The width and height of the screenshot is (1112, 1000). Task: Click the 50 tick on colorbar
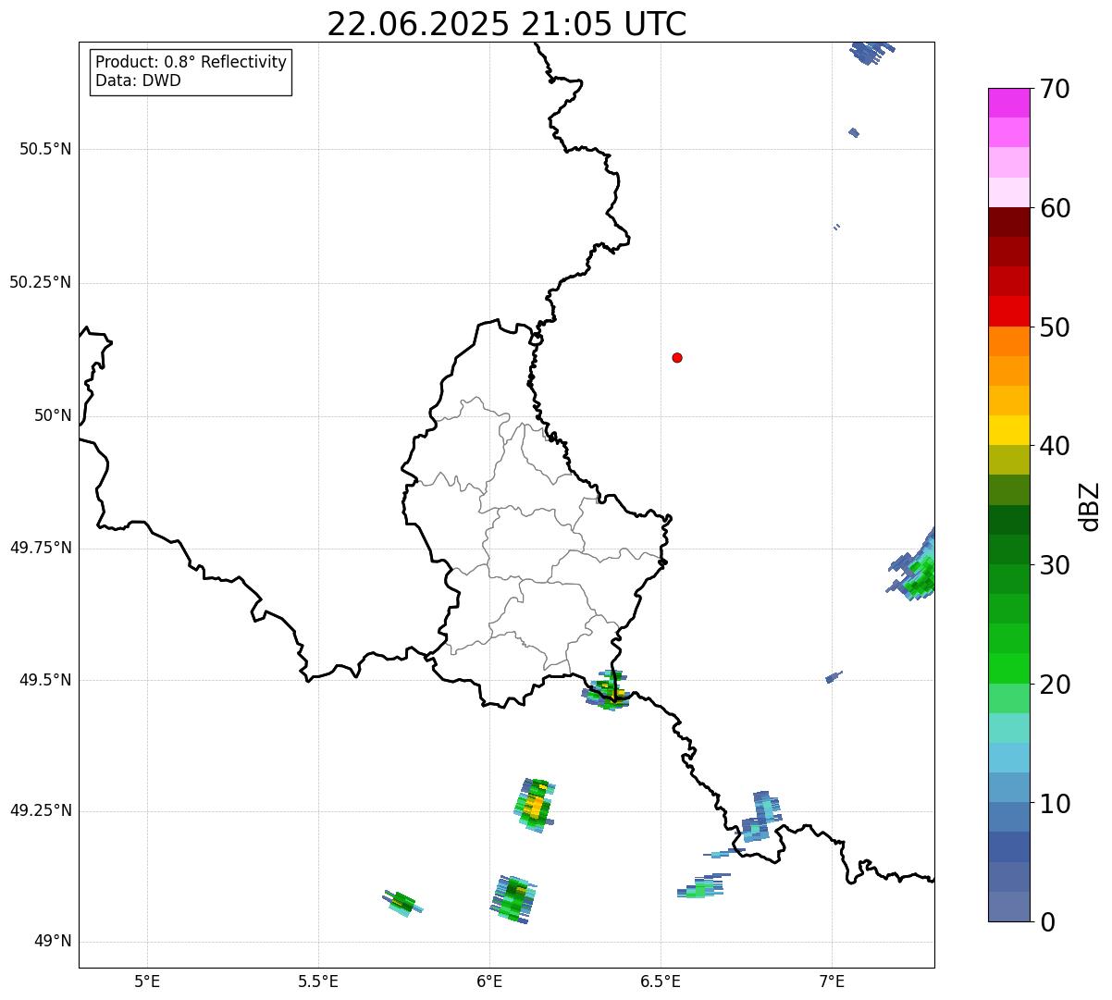1055,327
